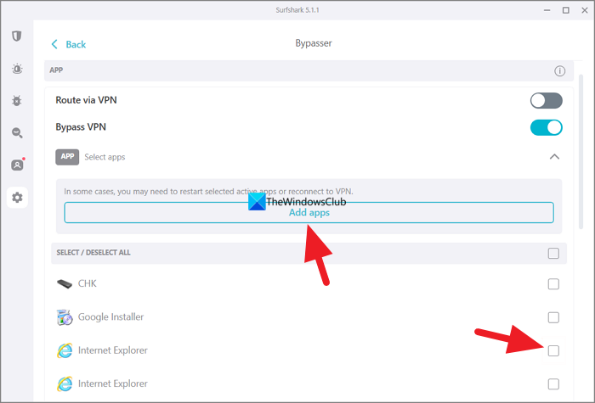The height and width of the screenshot is (403, 595).
Task: Open the Alert sidebar icon
Action: [x=17, y=69]
